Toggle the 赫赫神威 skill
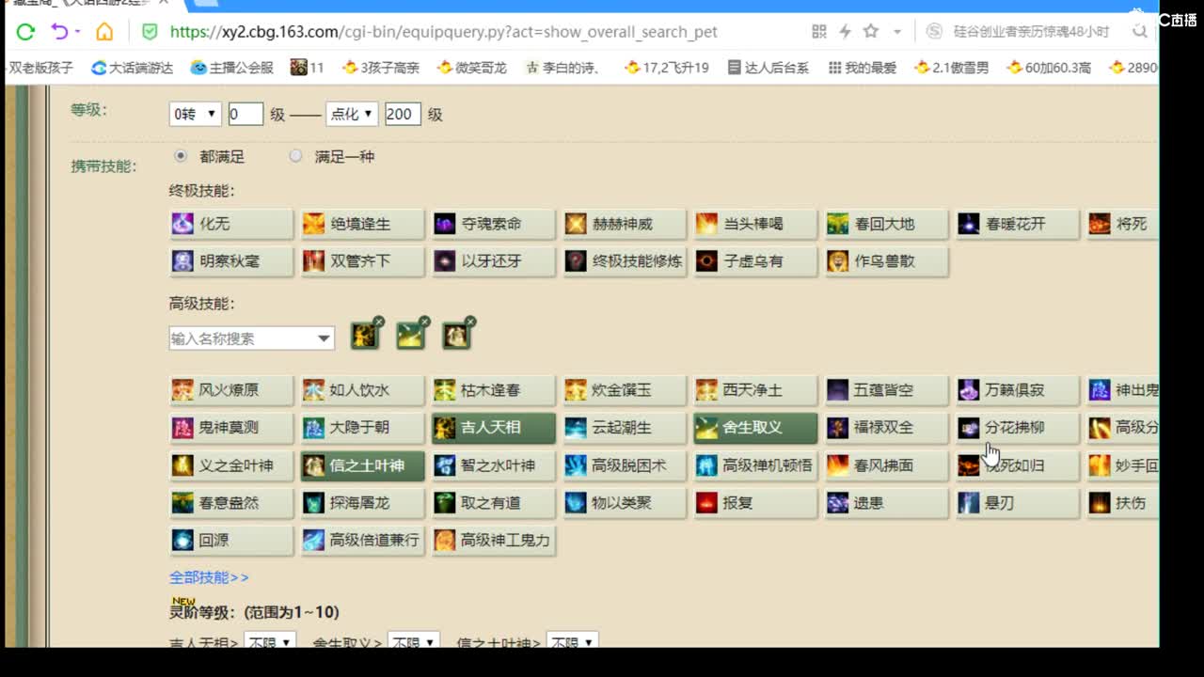 click(625, 224)
